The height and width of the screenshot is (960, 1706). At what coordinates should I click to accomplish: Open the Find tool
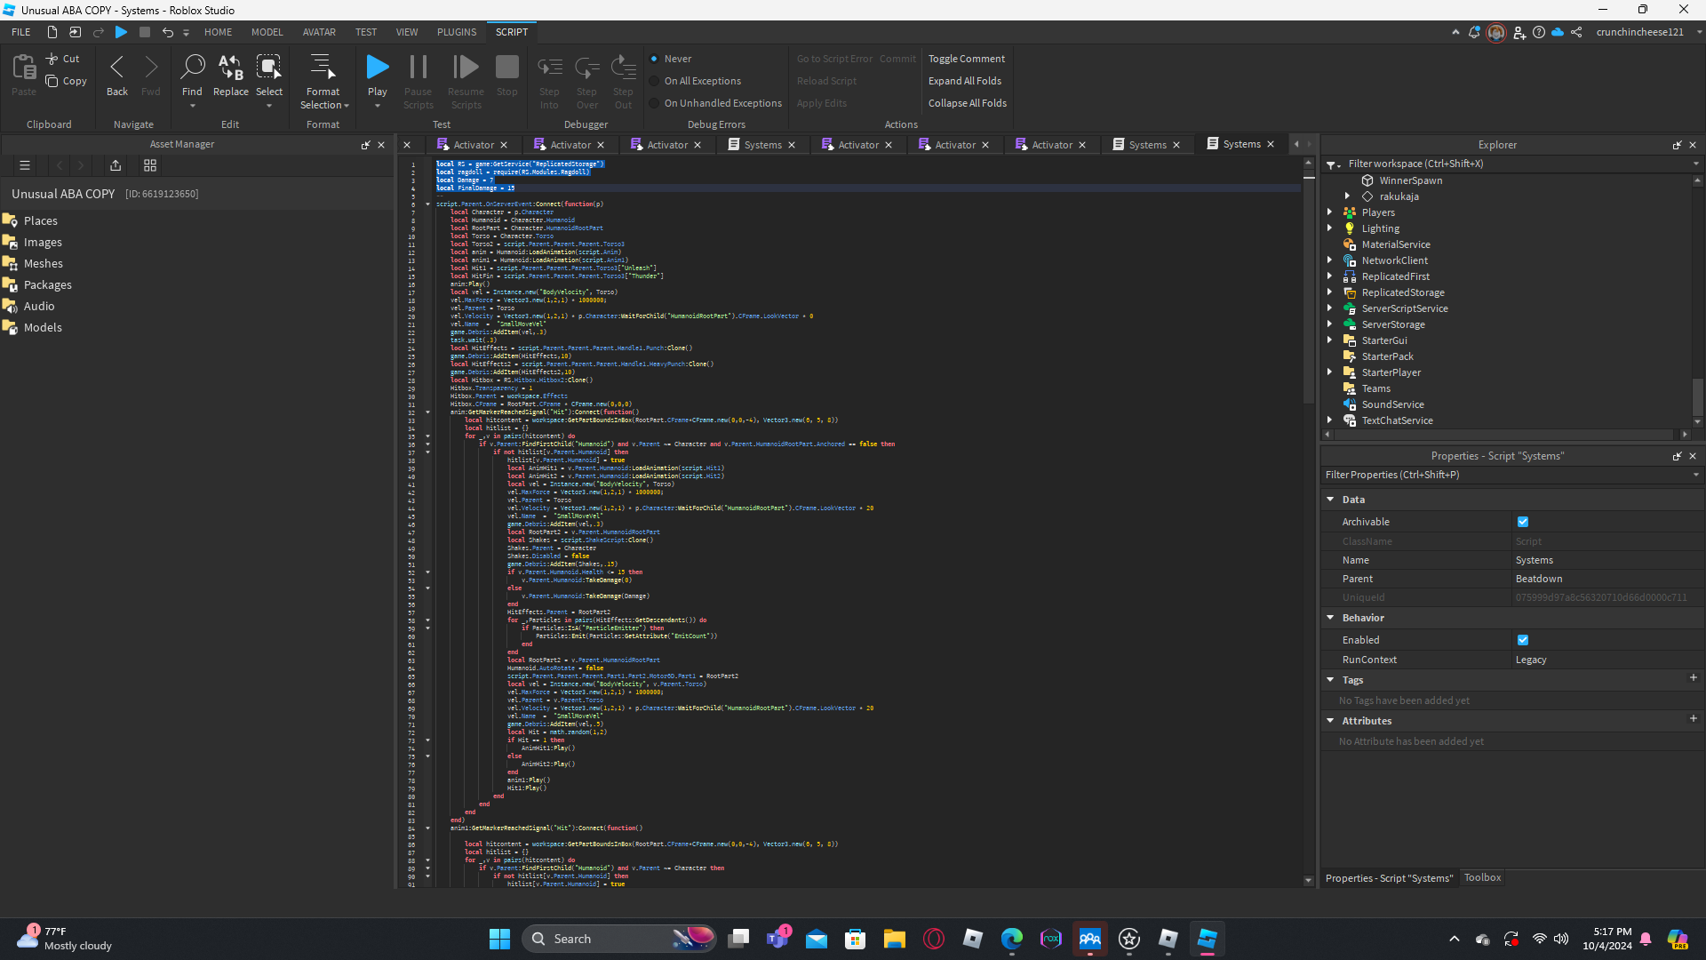192,76
